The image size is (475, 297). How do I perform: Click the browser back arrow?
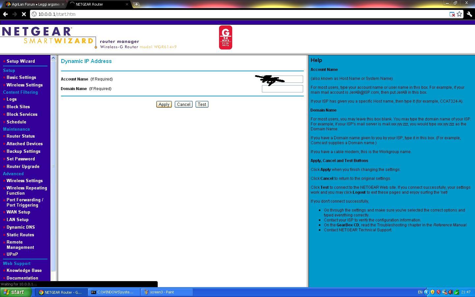click(x=5, y=14)
